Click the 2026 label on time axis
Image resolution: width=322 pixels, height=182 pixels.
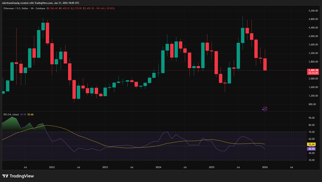265,167
